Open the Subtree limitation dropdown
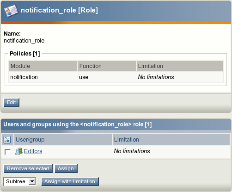 pyautogui.click(x=20, y=181)
